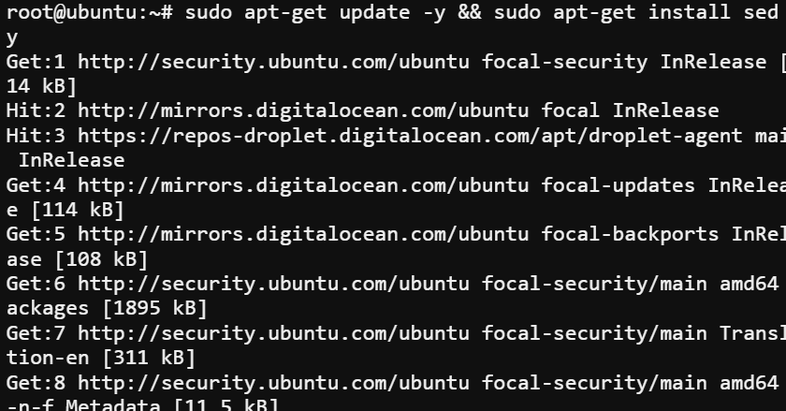Click 'focal-backports' on the Get:5 line

[630, 235]
